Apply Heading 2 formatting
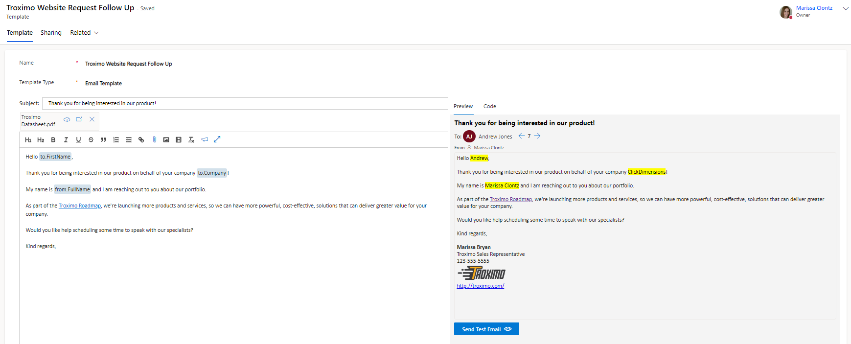 click(41, 140)
